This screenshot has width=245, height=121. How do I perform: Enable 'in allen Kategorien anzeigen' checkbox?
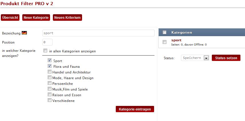click(x=45, y=51)
